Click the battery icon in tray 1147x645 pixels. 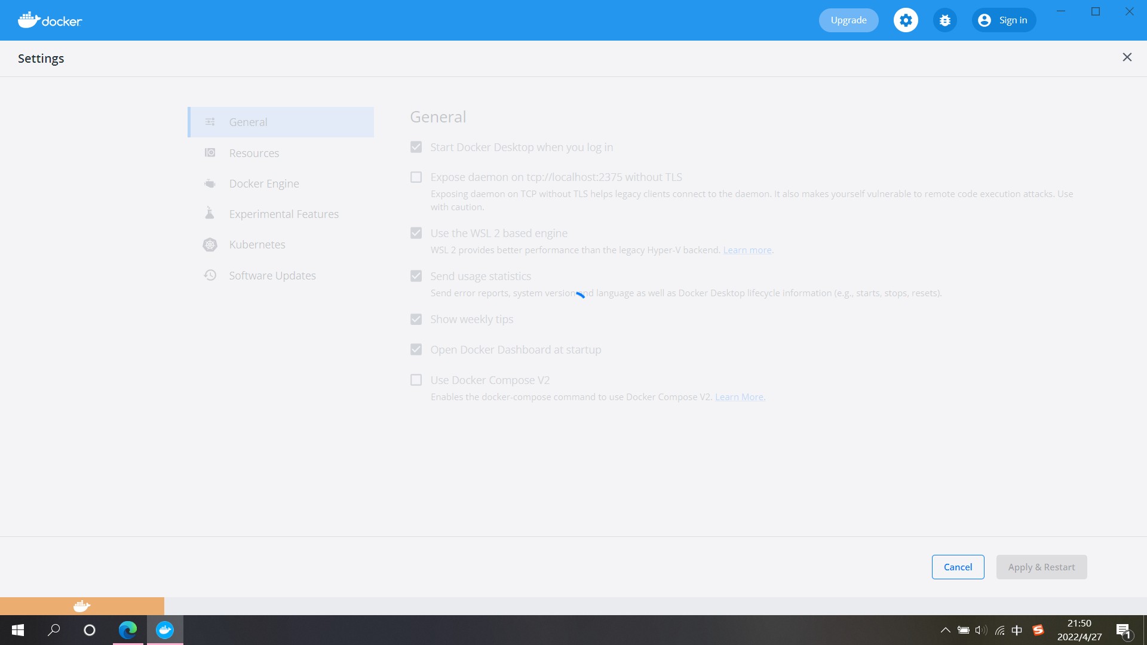(x=963, y=630)
